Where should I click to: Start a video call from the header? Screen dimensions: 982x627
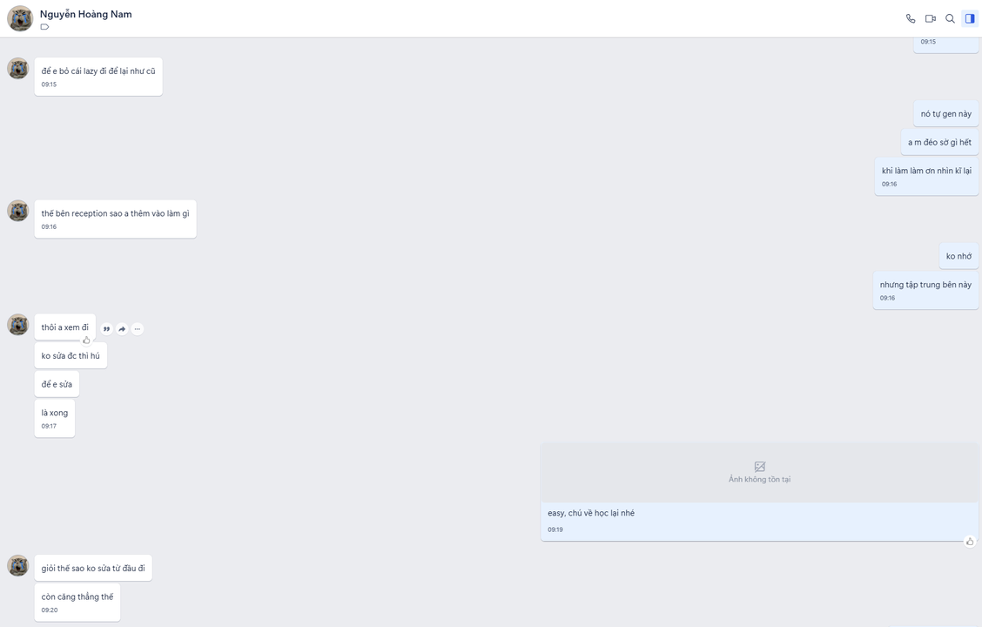click(931, 18)
